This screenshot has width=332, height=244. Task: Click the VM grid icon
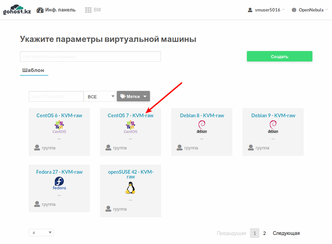coord(88,10)
